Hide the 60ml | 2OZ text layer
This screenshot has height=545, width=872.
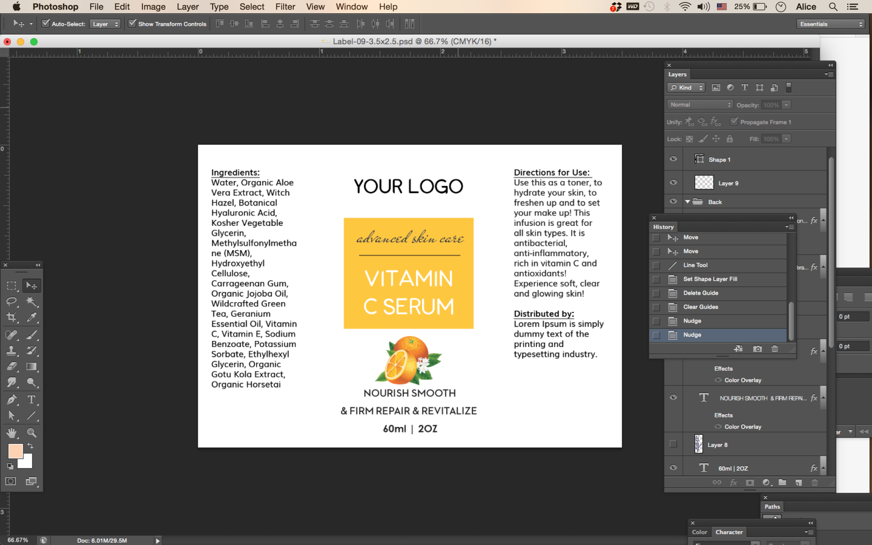673,467
